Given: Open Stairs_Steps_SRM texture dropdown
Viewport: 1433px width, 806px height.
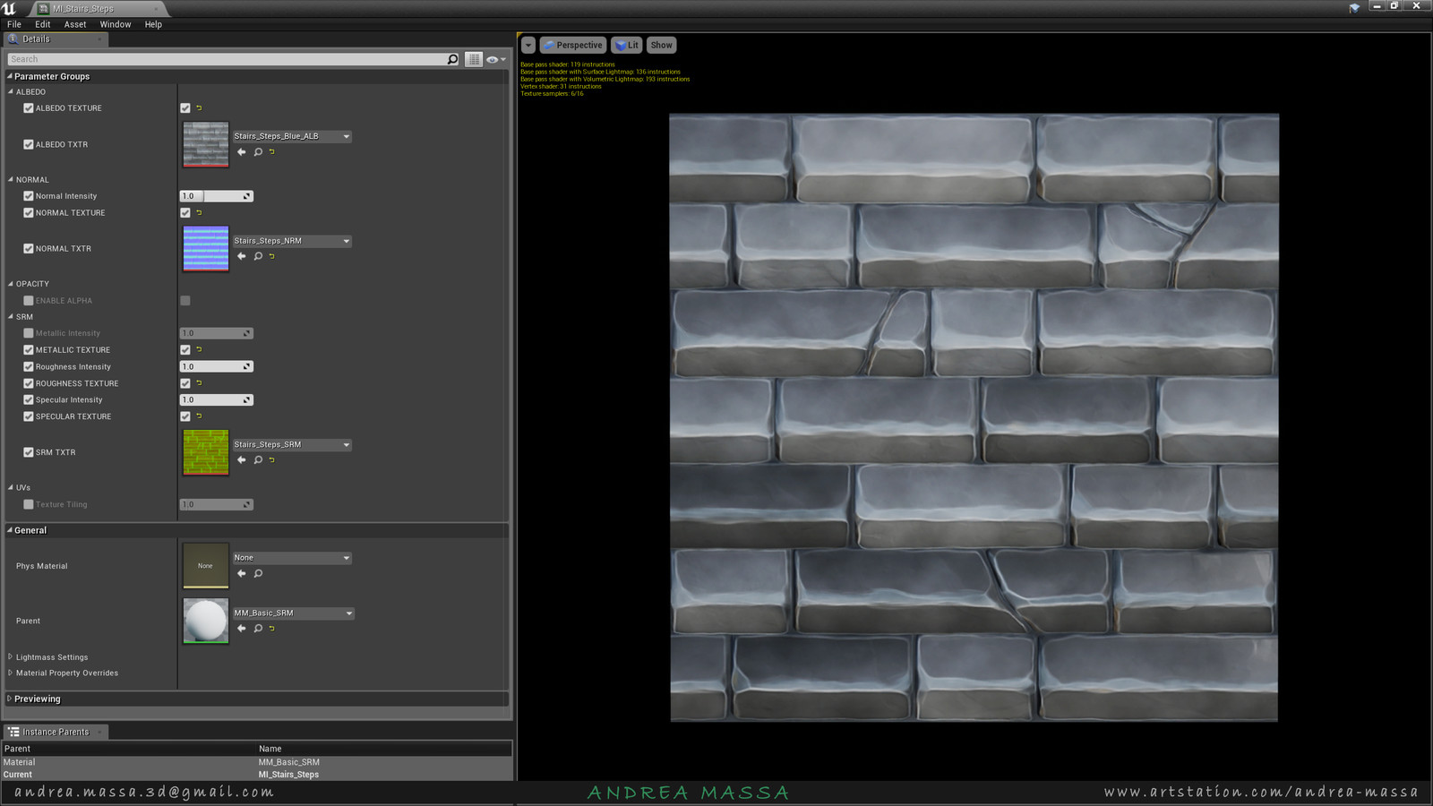Looking at the screenshot, I should 292,445.
